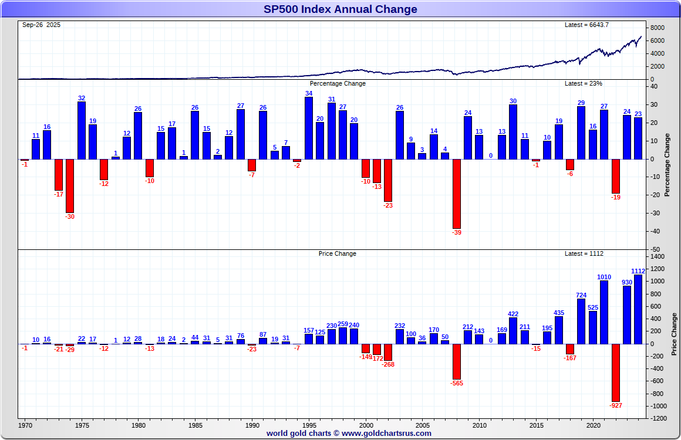Click the 8000 tick on the index axis
Screen dimensions: 681x440
[657, 28]
